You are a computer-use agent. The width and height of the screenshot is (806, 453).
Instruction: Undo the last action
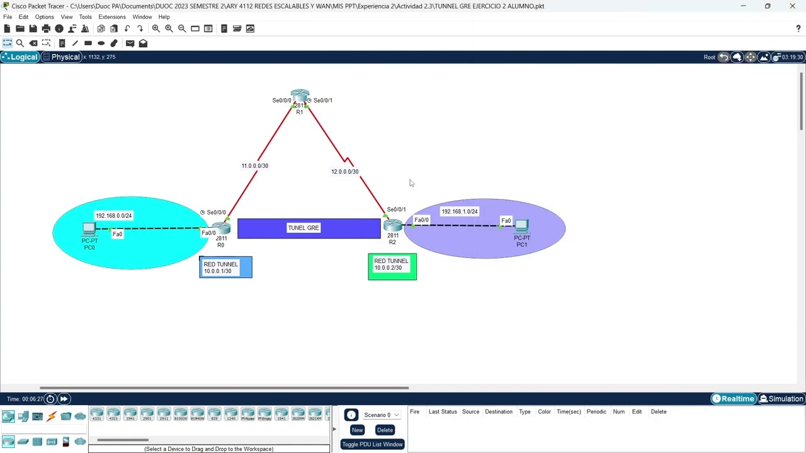point(127,28)
